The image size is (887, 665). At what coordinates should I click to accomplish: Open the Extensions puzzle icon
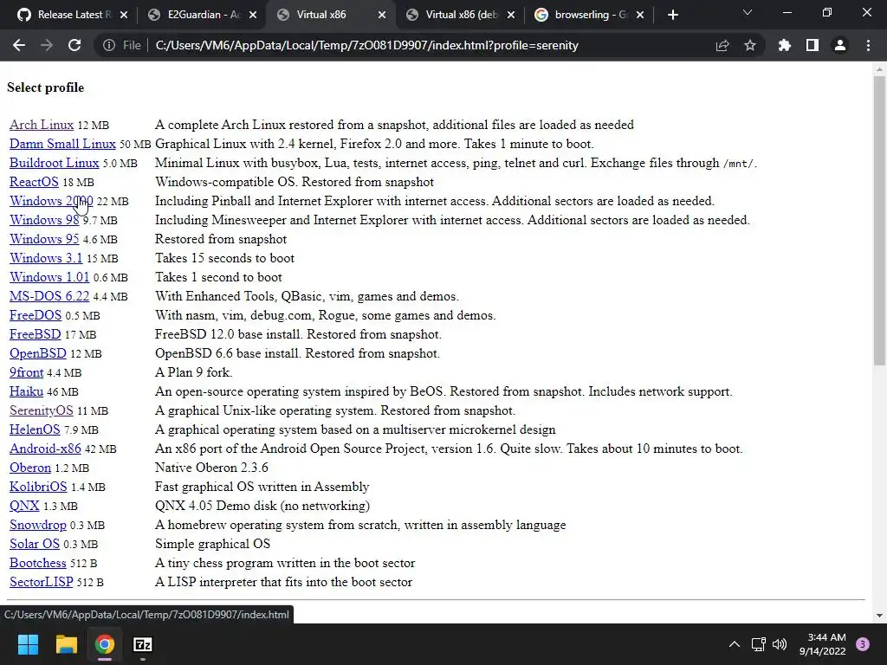coord(785,45)
